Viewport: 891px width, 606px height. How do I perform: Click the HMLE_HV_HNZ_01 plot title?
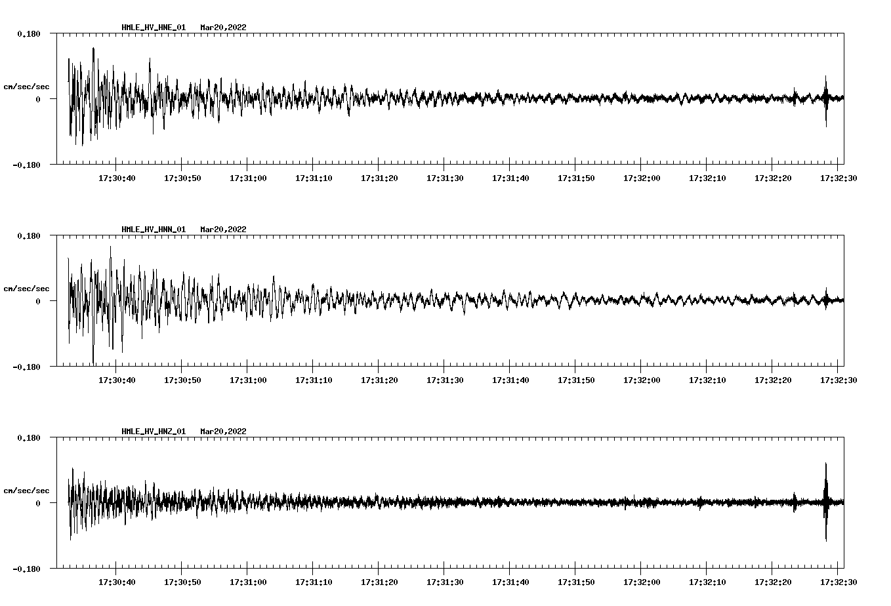(x=154, y=432)
